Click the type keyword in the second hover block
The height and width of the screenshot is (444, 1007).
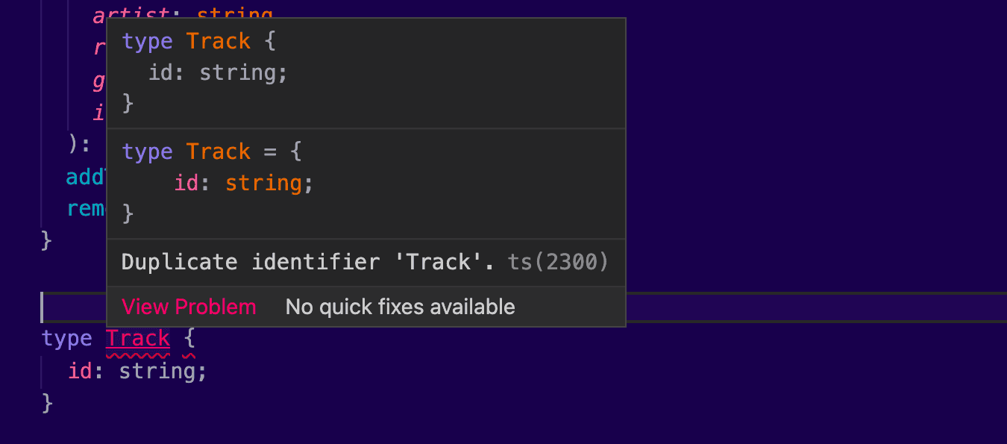[147, 151]
